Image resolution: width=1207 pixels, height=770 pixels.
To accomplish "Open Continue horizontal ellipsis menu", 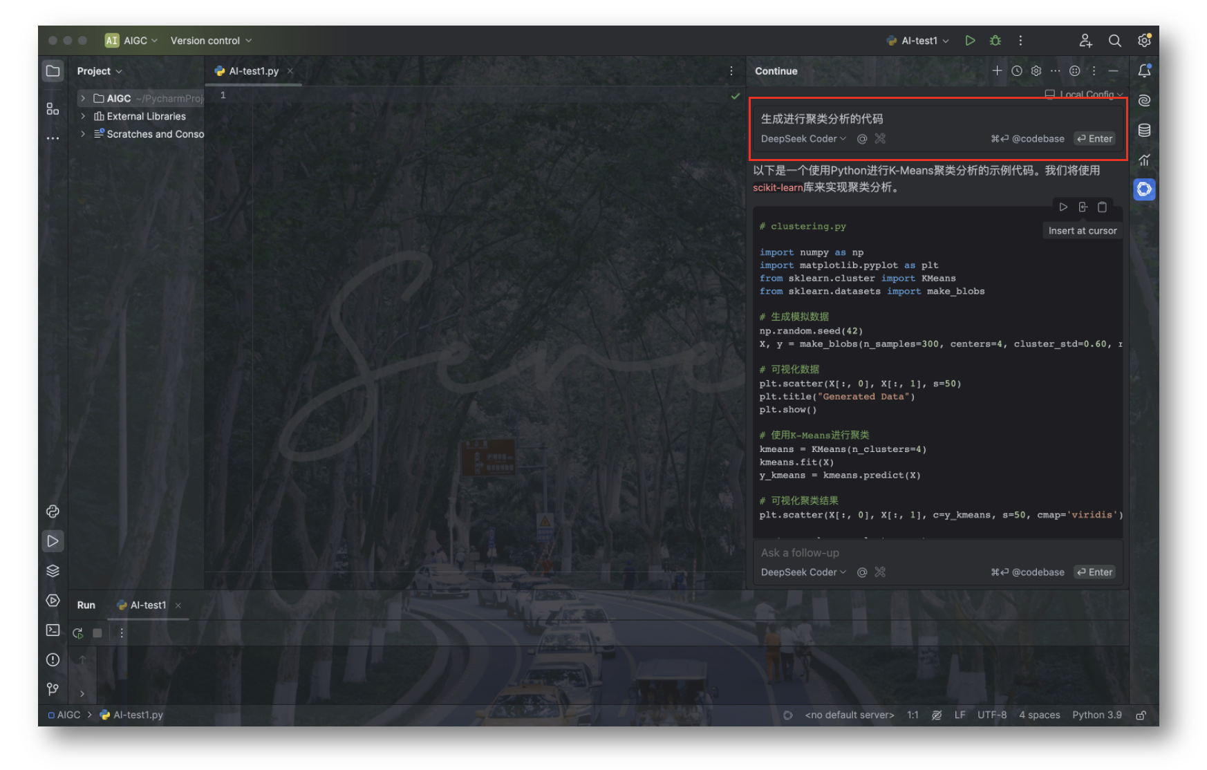I will [1055, 71].
